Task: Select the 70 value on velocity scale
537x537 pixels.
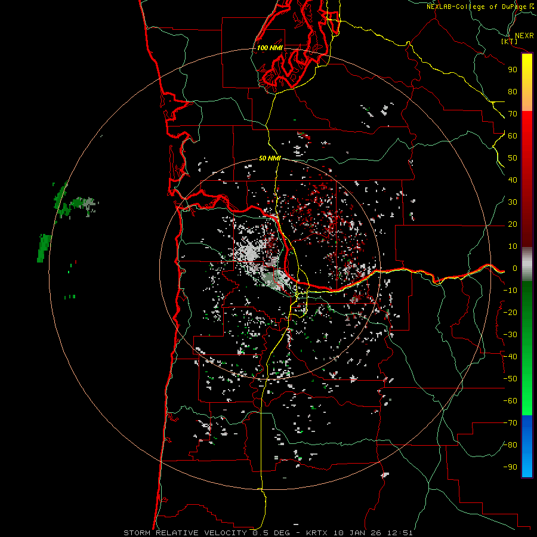Action: (x=513, y=114)
